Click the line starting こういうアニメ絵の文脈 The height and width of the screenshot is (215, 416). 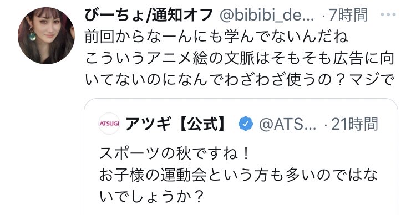click(x=239, y=59)
